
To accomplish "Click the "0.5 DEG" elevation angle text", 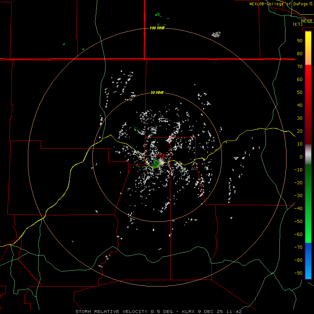I will click(x=162, y=312).
